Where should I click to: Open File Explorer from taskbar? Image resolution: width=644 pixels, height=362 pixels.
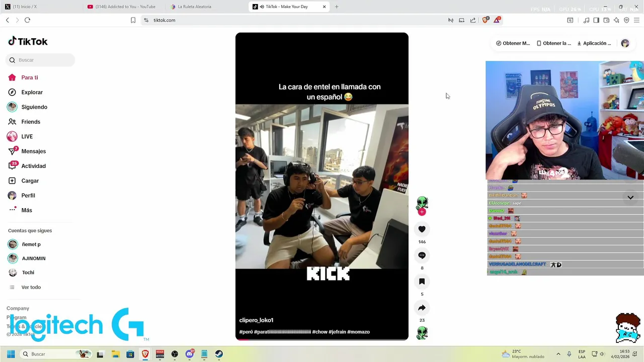pyautogui.click(x=115, y=354)
